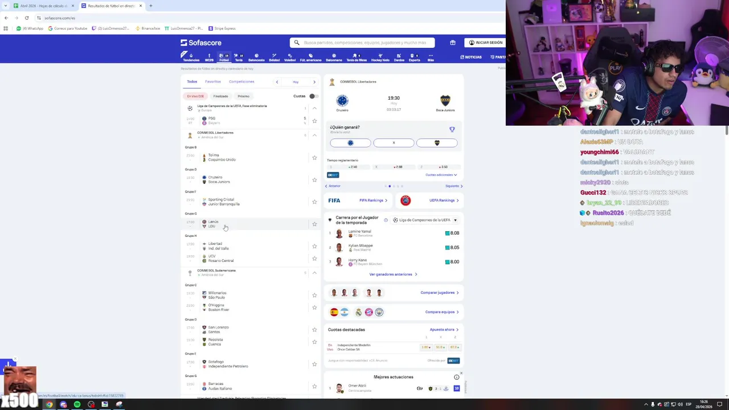Select the Voleibol sport icon
This screenshot has height=410, width=729.
coord(290,58)
